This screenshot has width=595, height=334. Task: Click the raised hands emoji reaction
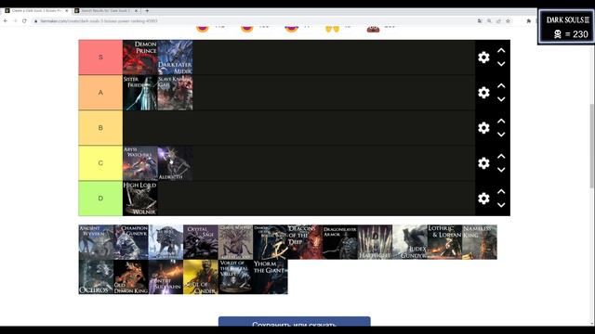[332, 29]
